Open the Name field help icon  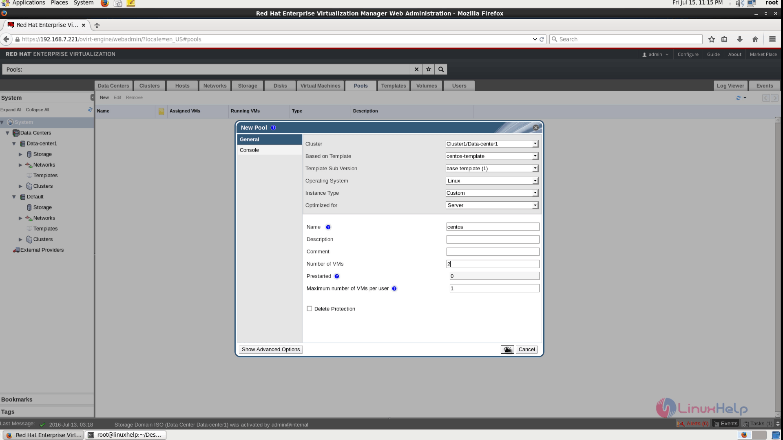point(328,227)
